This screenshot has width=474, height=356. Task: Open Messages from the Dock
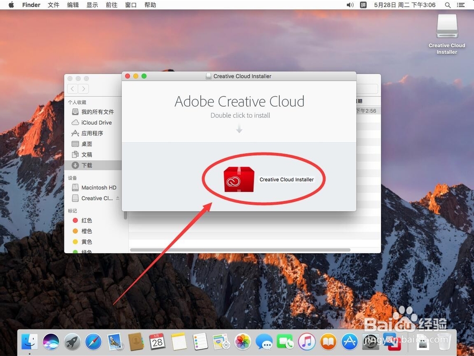[264, 342]
